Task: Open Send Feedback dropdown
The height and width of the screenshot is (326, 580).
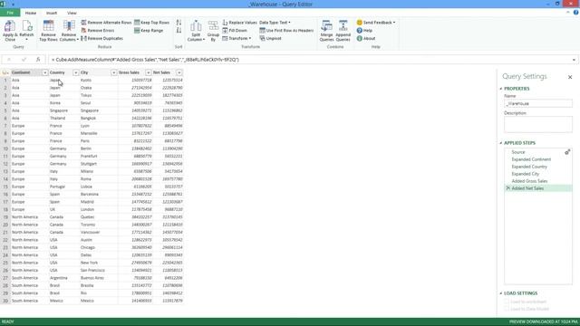Action: [376, 23]
